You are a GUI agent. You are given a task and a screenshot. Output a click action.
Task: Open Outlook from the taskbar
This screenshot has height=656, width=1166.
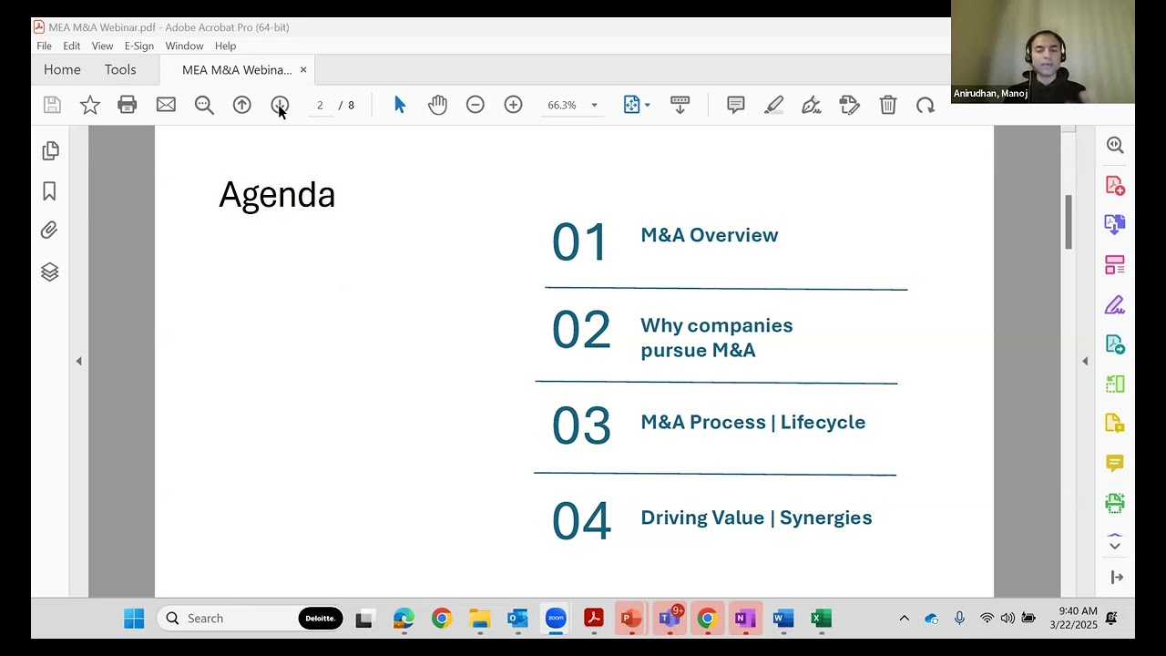coord(517,619)
